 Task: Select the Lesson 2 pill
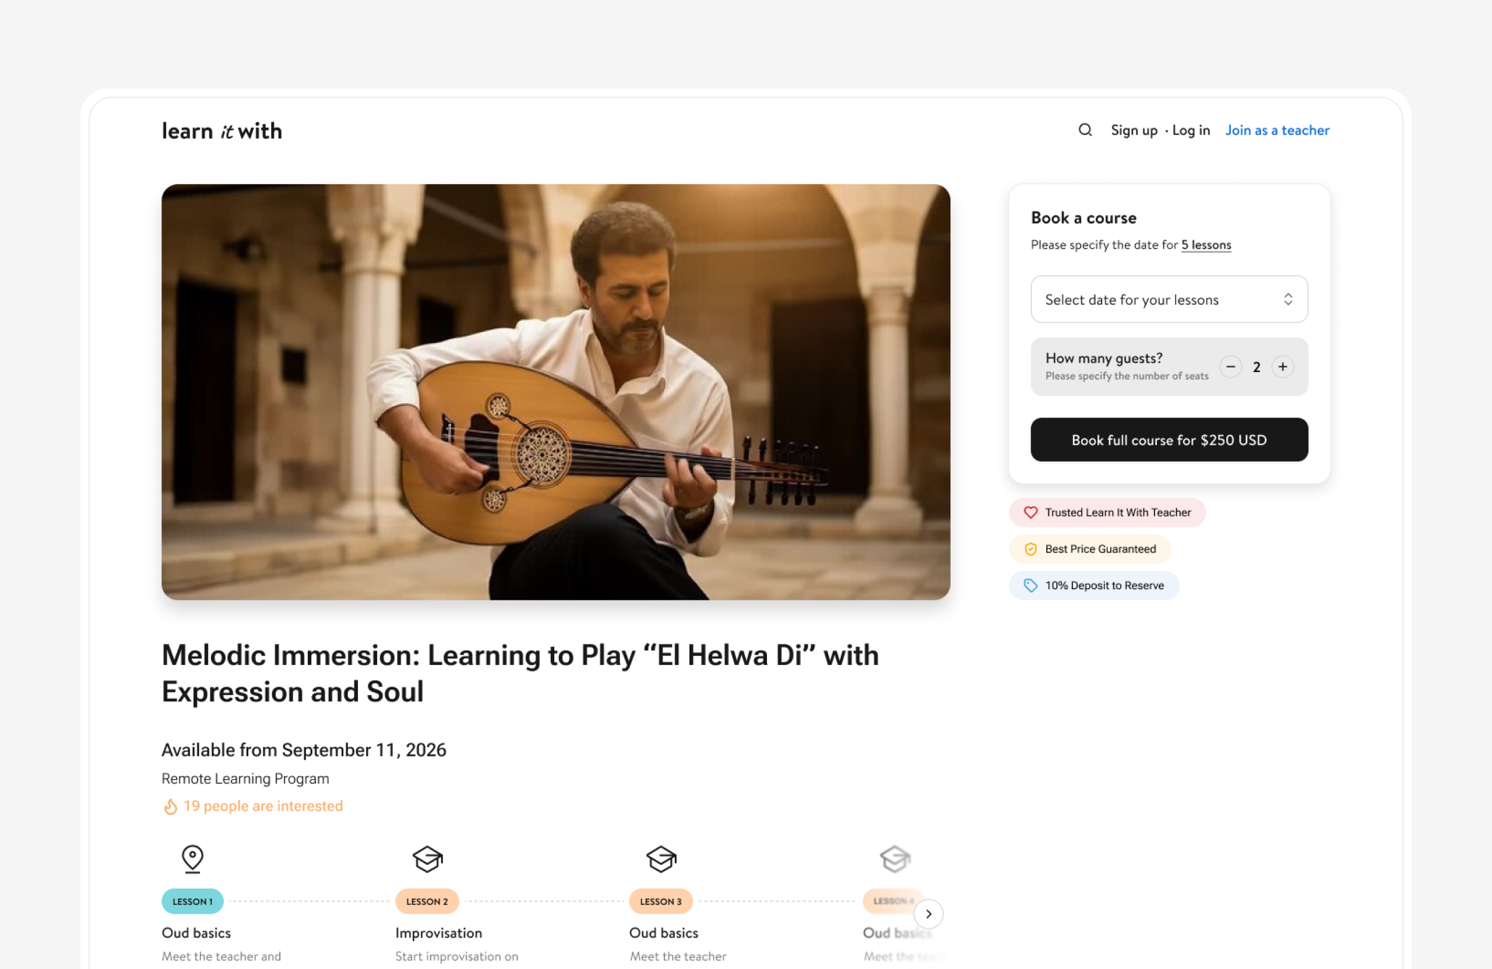pyautogui.click(x=427, y=901)
